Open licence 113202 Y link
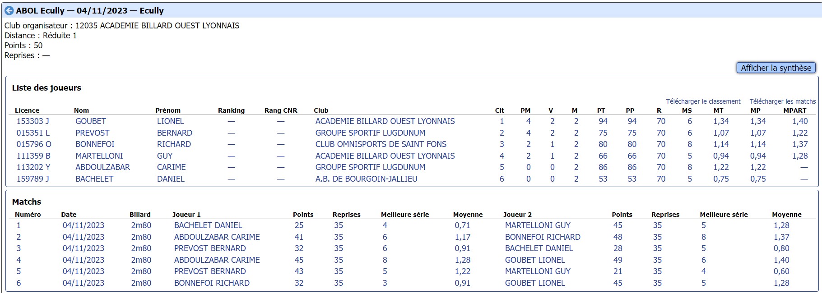This screenshot has height=293, width=822. point(33,167)
